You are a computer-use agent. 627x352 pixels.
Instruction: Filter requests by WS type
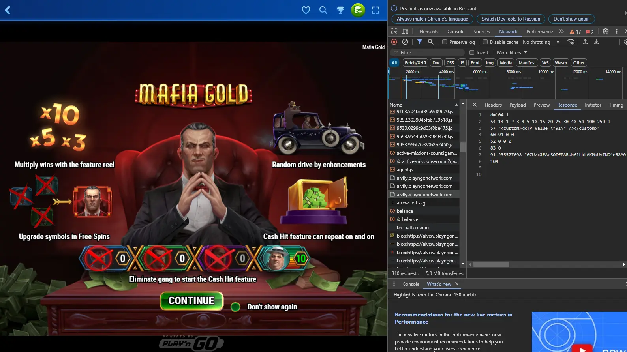pos(545,63)
